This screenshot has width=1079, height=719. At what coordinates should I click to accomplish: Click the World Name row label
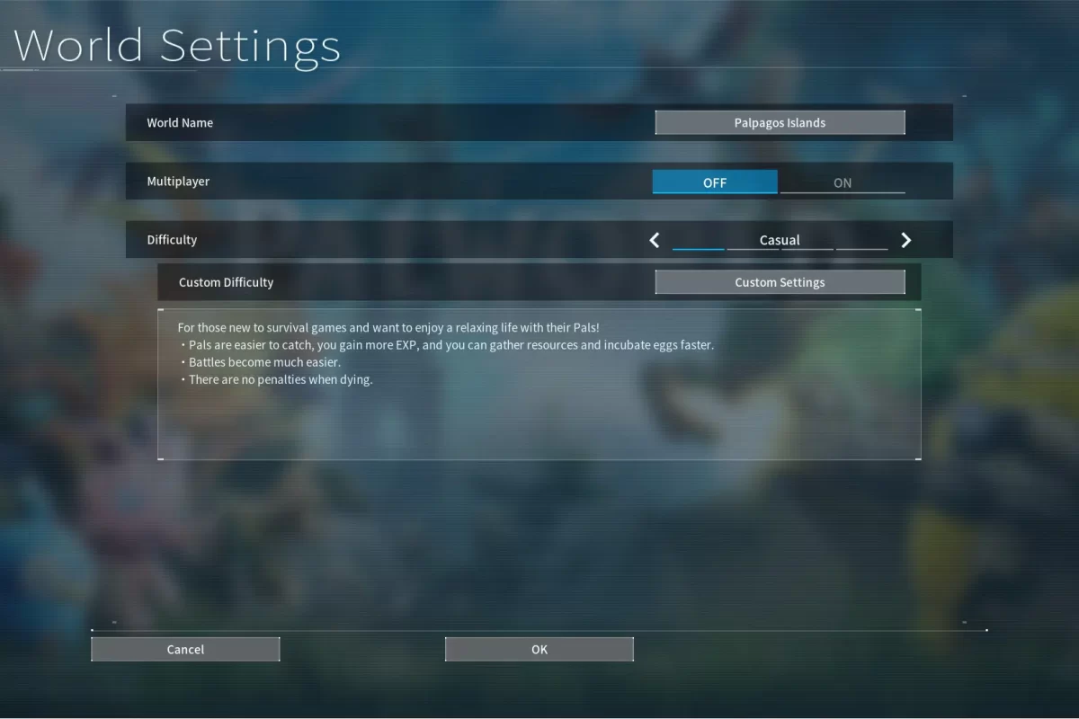point(180,123)
